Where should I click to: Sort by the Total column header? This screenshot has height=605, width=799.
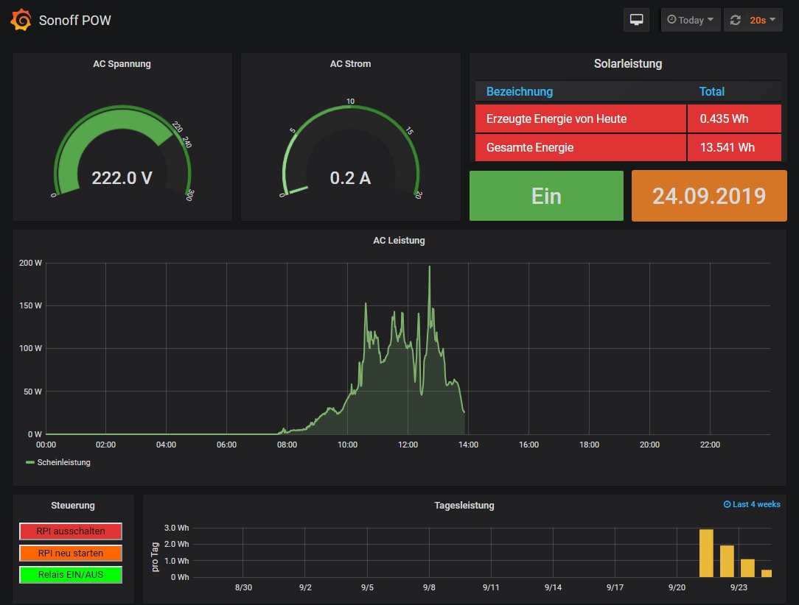711,91
